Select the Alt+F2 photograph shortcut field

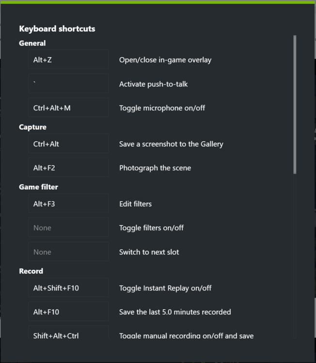point(68,168)
